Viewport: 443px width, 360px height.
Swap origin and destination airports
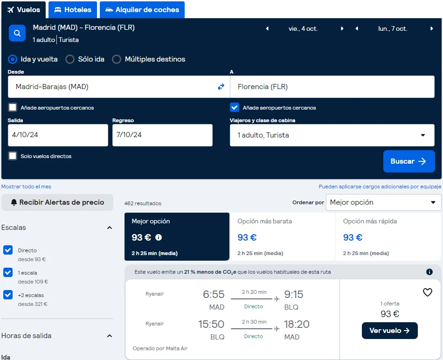(x=221, y=87)
